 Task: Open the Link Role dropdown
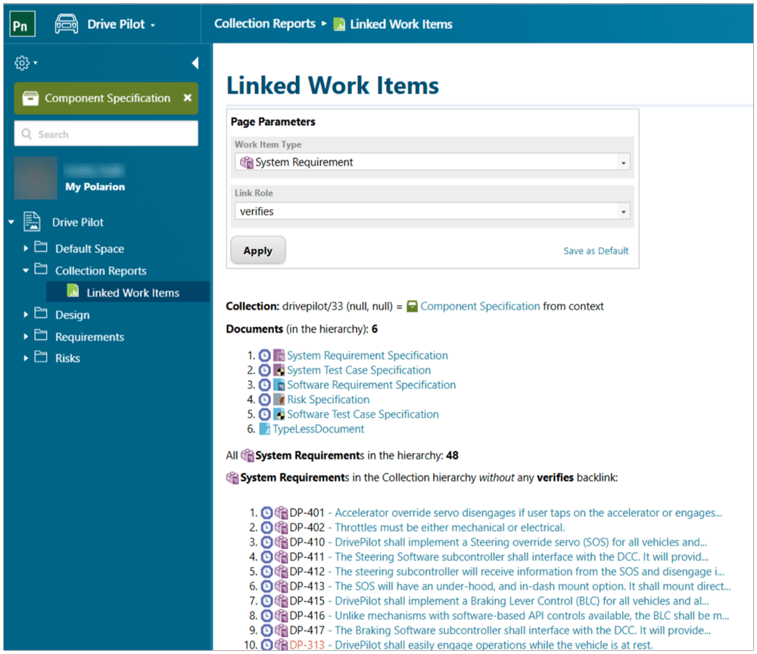pyautogui.click(x=623, y=212)
